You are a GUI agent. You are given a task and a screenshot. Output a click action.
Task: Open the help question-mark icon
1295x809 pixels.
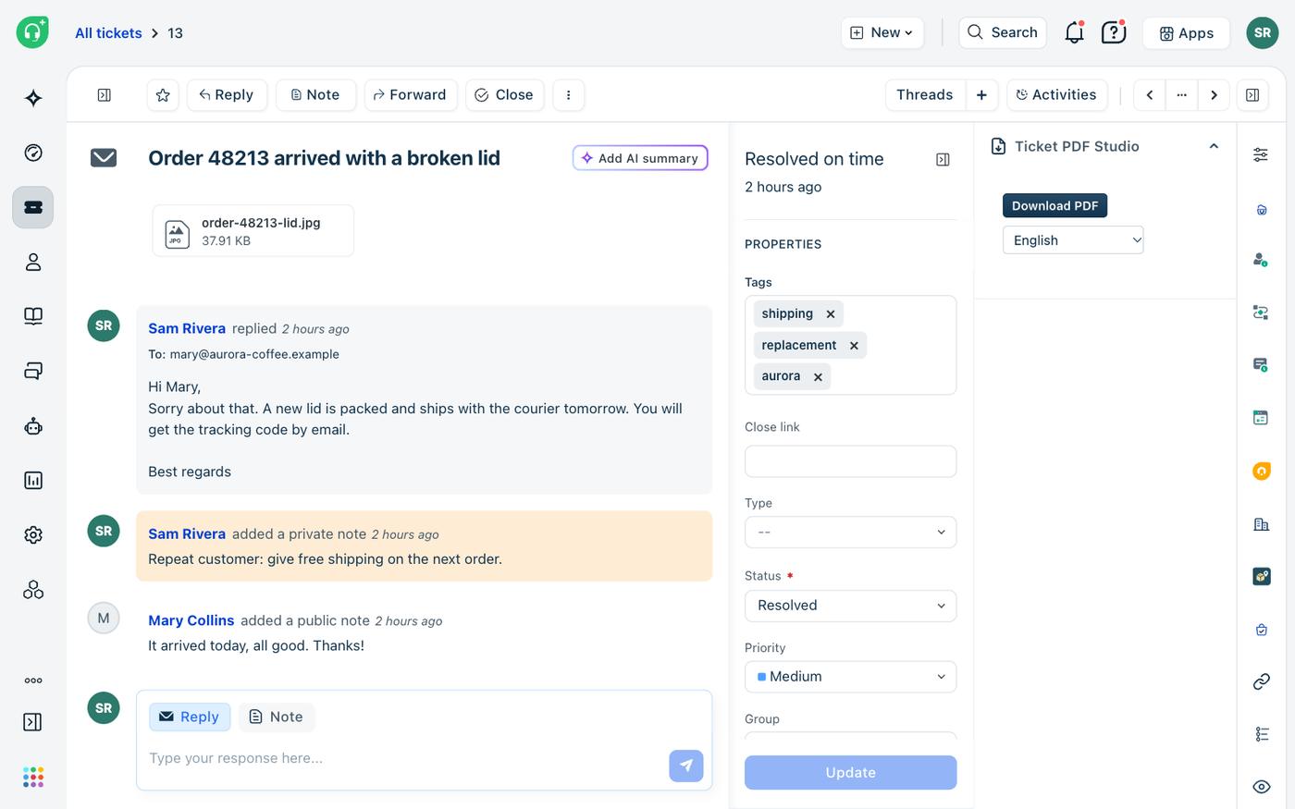coord(1114,32)
